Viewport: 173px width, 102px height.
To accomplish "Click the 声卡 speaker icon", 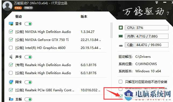I will point(11,57).
